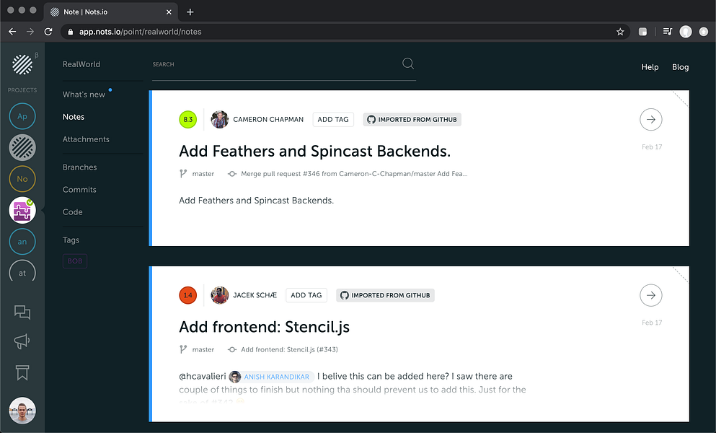Open the arrow button on the Stencil.js note
The height and width of the screenshot is (433, 716).
pyautogui.click(x=650, y=295)
